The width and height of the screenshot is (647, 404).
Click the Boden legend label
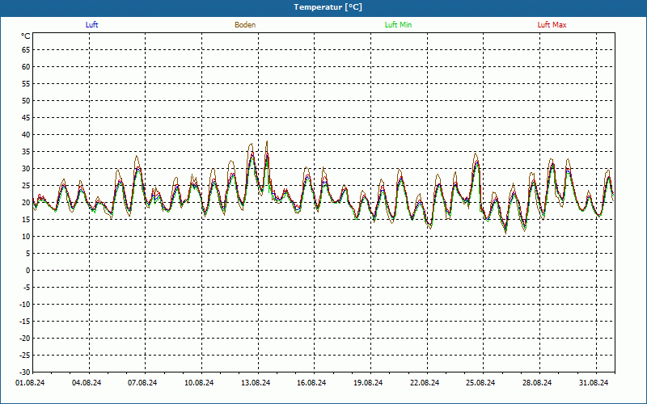pos(245,25)
